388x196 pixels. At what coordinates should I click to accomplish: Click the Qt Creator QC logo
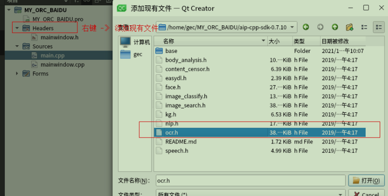click(x=122, y=8)
